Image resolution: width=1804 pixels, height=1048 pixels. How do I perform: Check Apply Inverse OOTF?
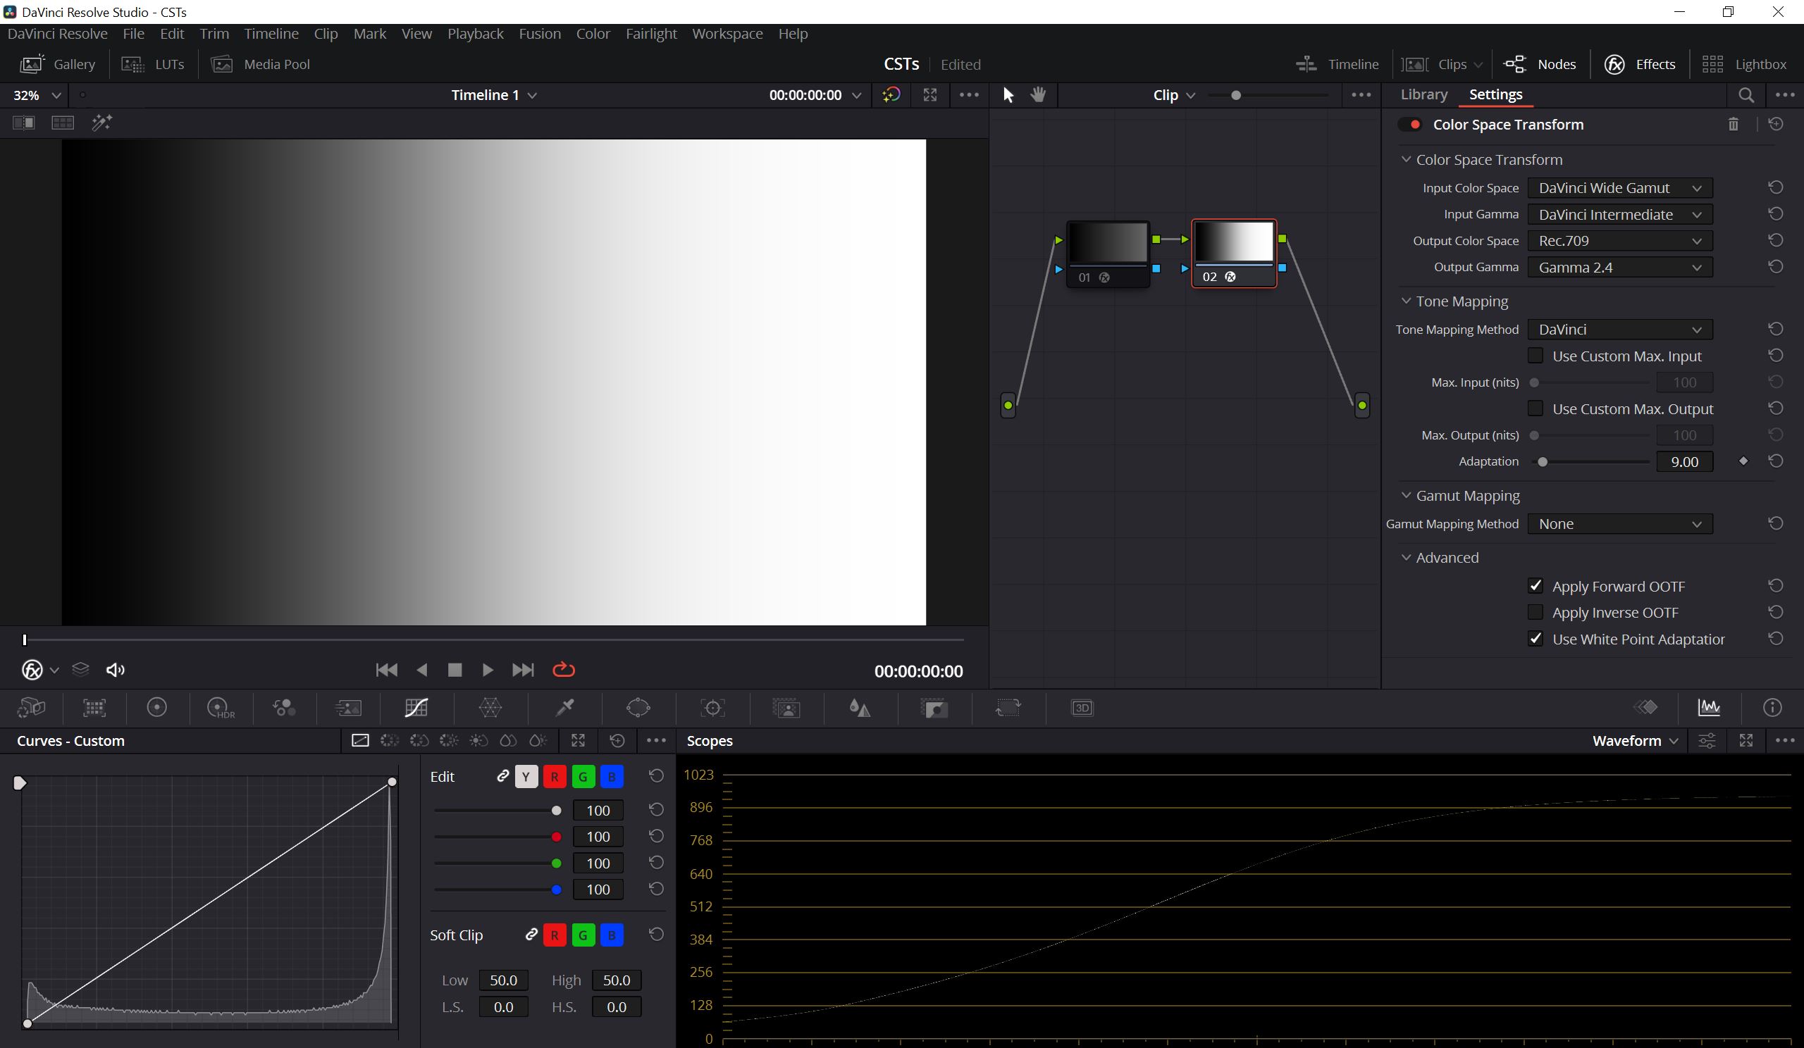pos(1536,612)
